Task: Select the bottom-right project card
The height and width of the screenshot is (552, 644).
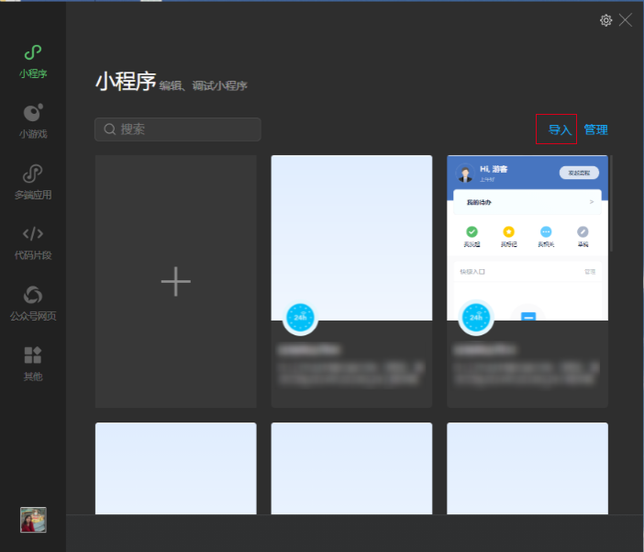Action: pos(527,468)
